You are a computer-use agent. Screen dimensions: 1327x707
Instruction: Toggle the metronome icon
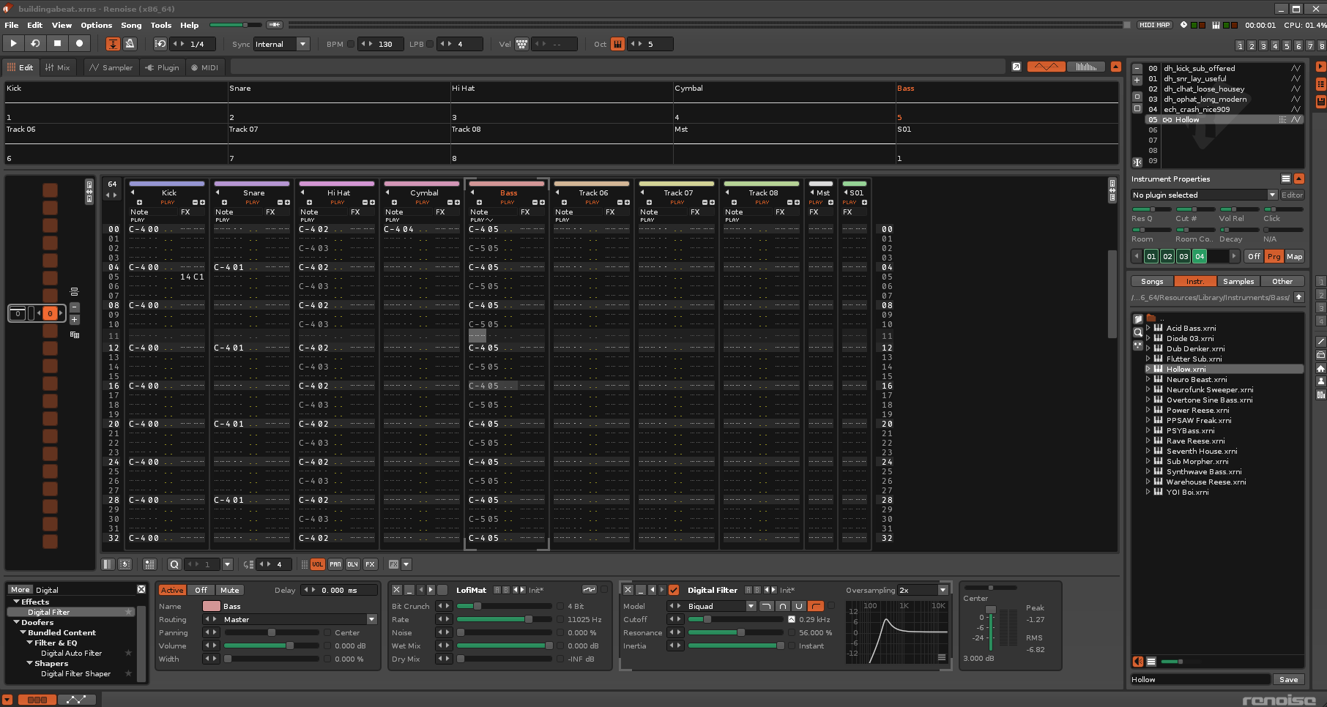click(x=130, y=44)
